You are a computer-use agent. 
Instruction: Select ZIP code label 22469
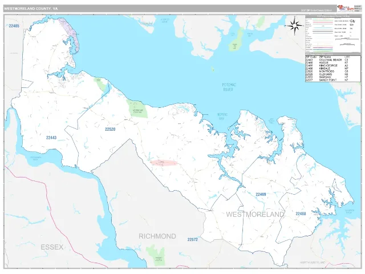pyautogui.click(x=261, y=194)
